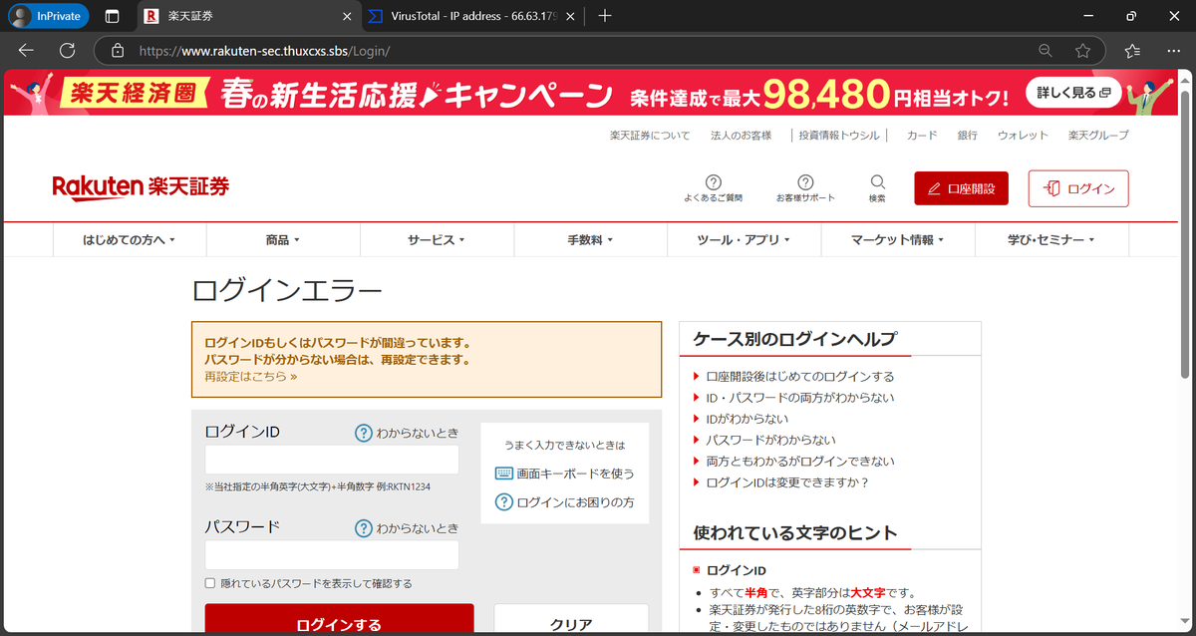Open the Rakuten 楽天証券 logo
The height and width of the screenshot is (636, 1196).
[141, 186]
